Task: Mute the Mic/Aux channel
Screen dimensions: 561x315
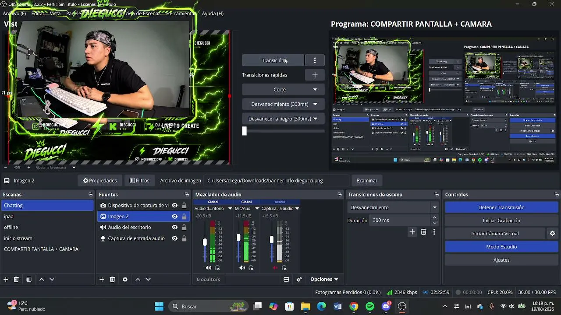Action: pyautogui.click(x=242, y=268)
